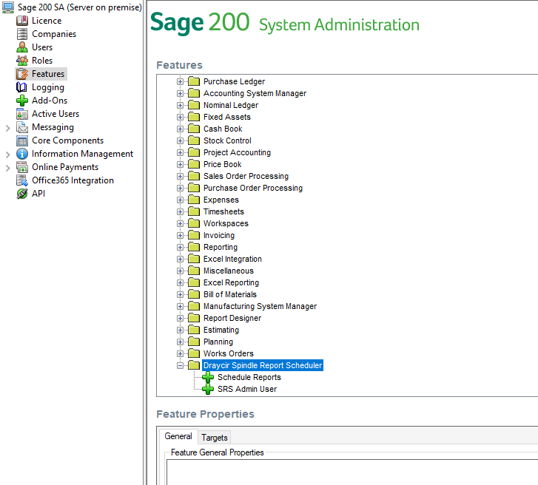The image size is (538, 485).
Task: Select the Expenses feature folder
Action: point(221,200)
